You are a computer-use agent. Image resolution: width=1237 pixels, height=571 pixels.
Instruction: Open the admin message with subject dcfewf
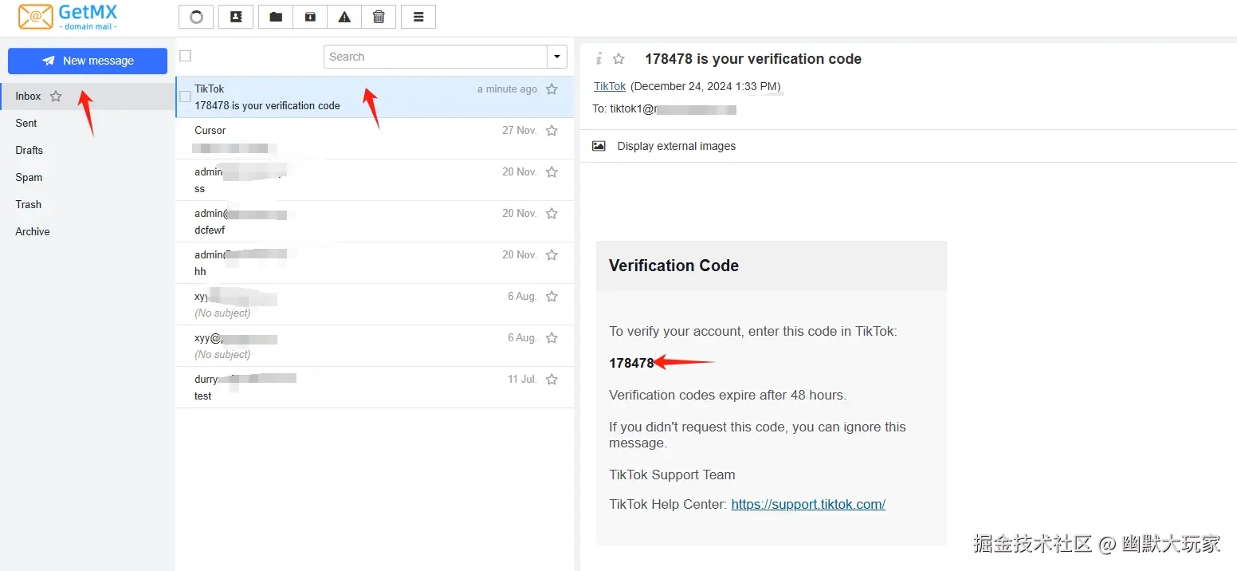[x=375, y=222]
